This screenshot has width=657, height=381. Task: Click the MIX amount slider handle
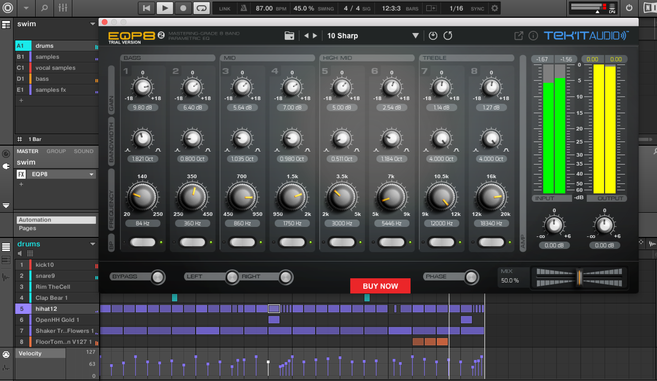(579, 278)
